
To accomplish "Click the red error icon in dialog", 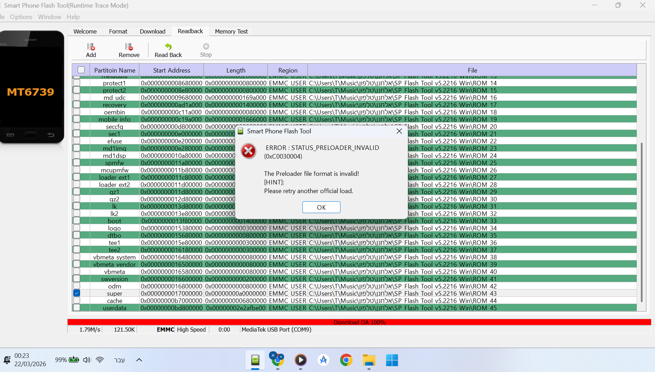I will click(248, 151).
